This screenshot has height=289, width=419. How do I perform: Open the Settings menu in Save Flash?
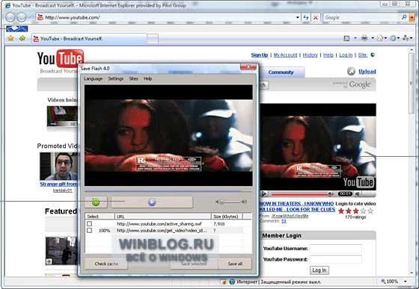[116, 78]
